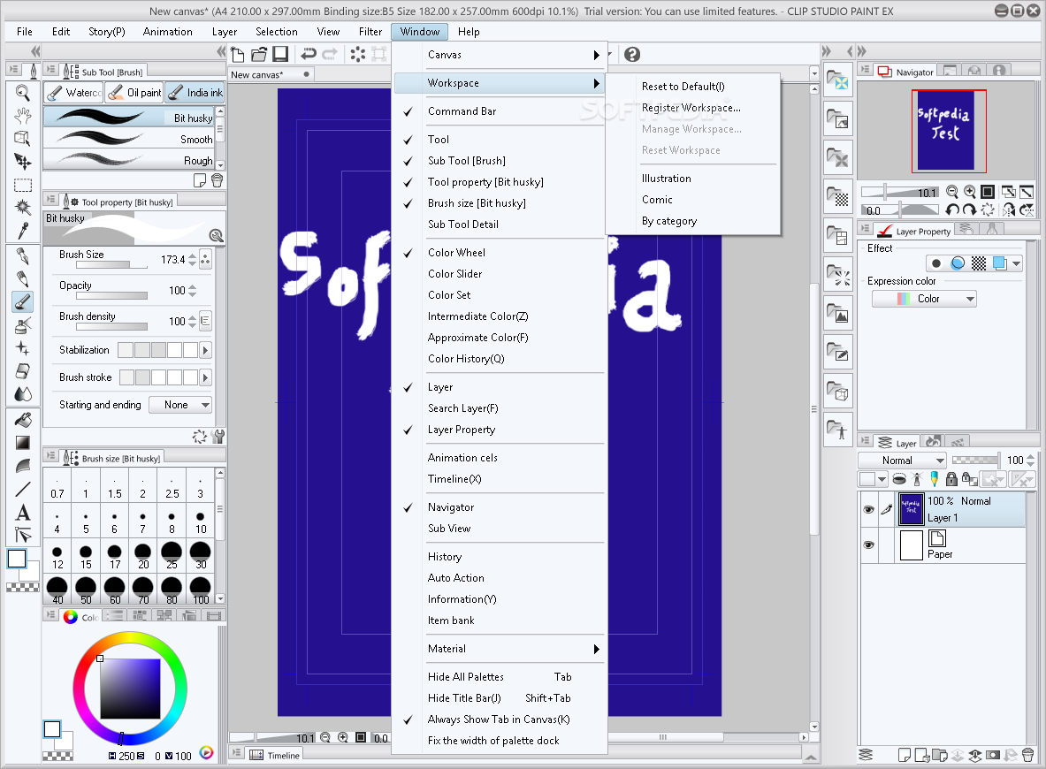Toggle Always Show Tab in Canvas option
The image size is (1046, 769).
499,720
